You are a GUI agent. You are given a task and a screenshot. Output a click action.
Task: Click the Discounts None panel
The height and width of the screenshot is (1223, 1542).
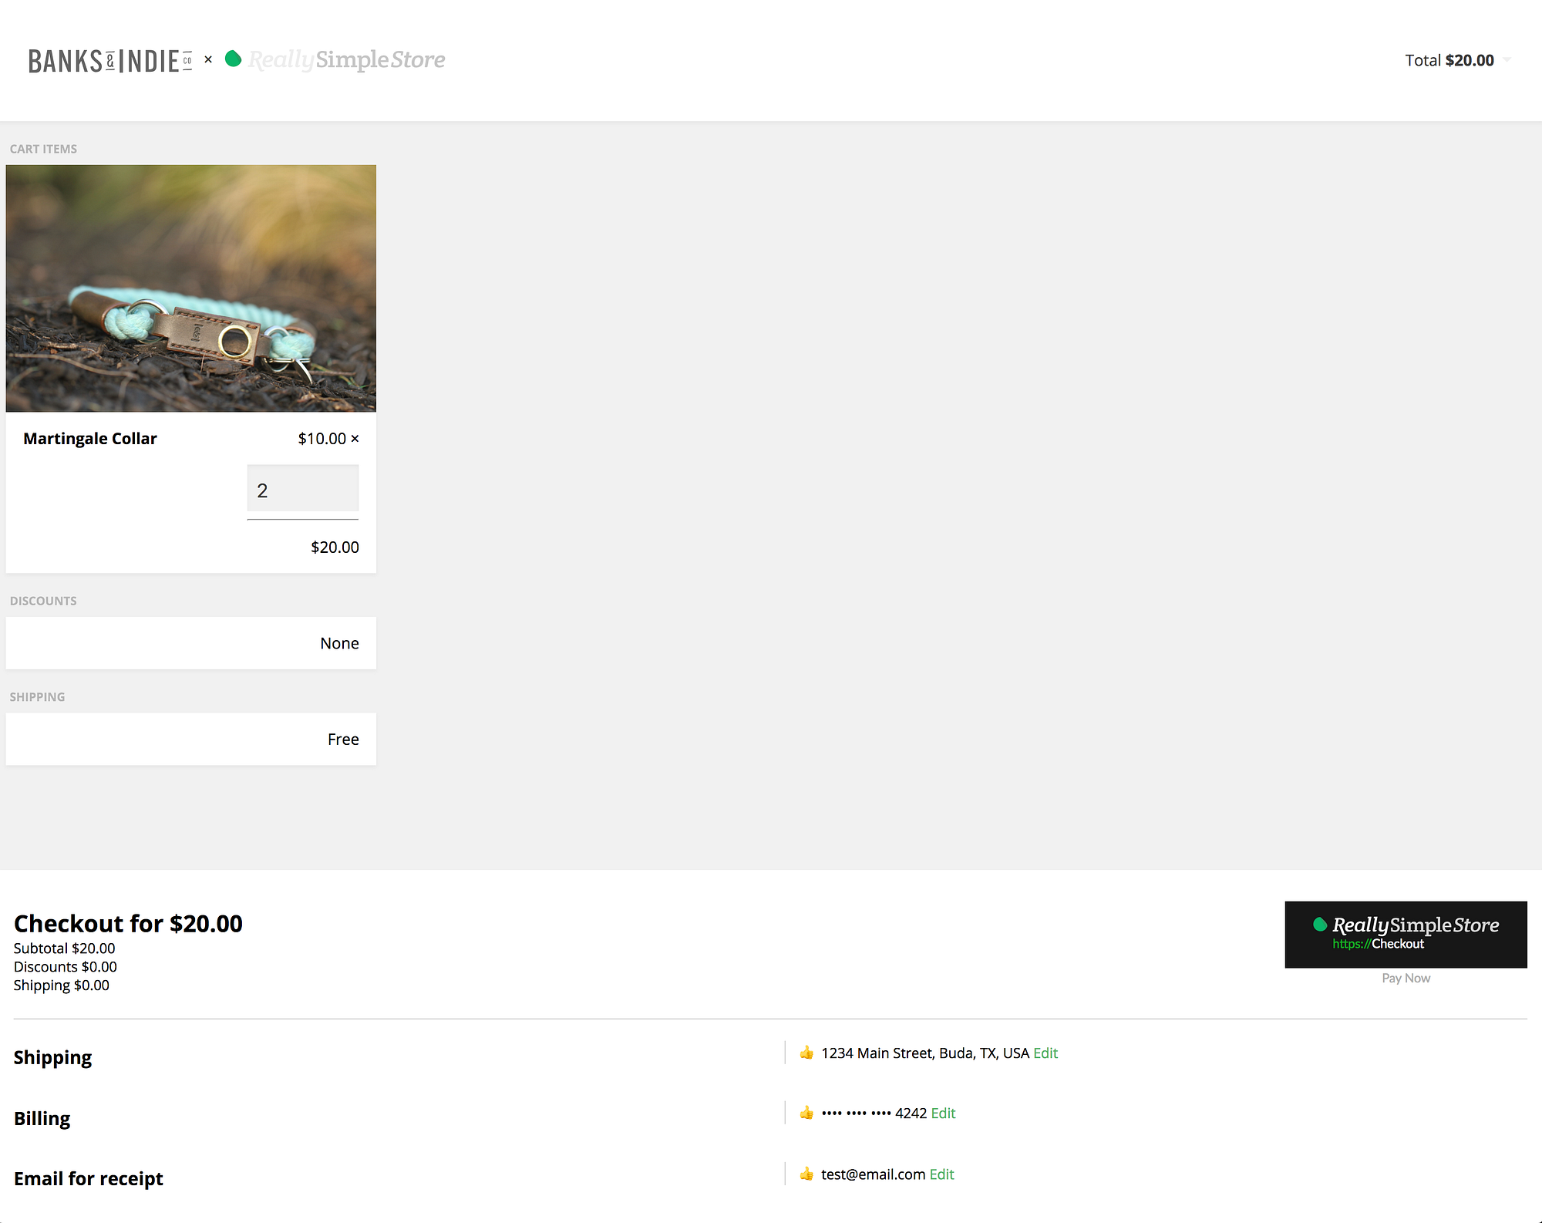coord(191,643)
